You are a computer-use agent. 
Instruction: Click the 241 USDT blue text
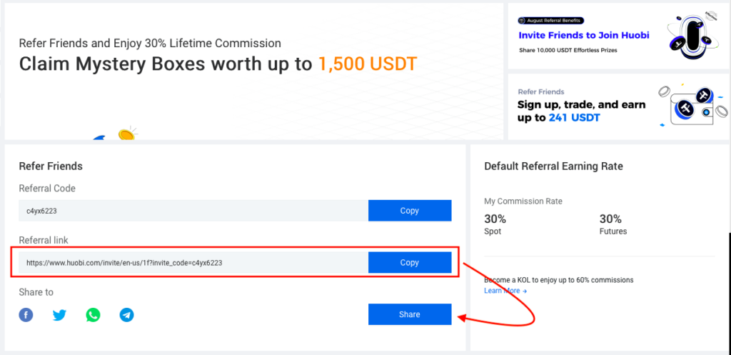click(575, 118)
